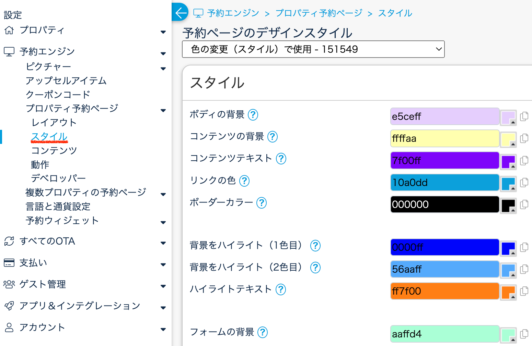Open help for ボディの背景
Viewport: 532px width, 346px height.
pyautogui.click(x=253, y=115)
